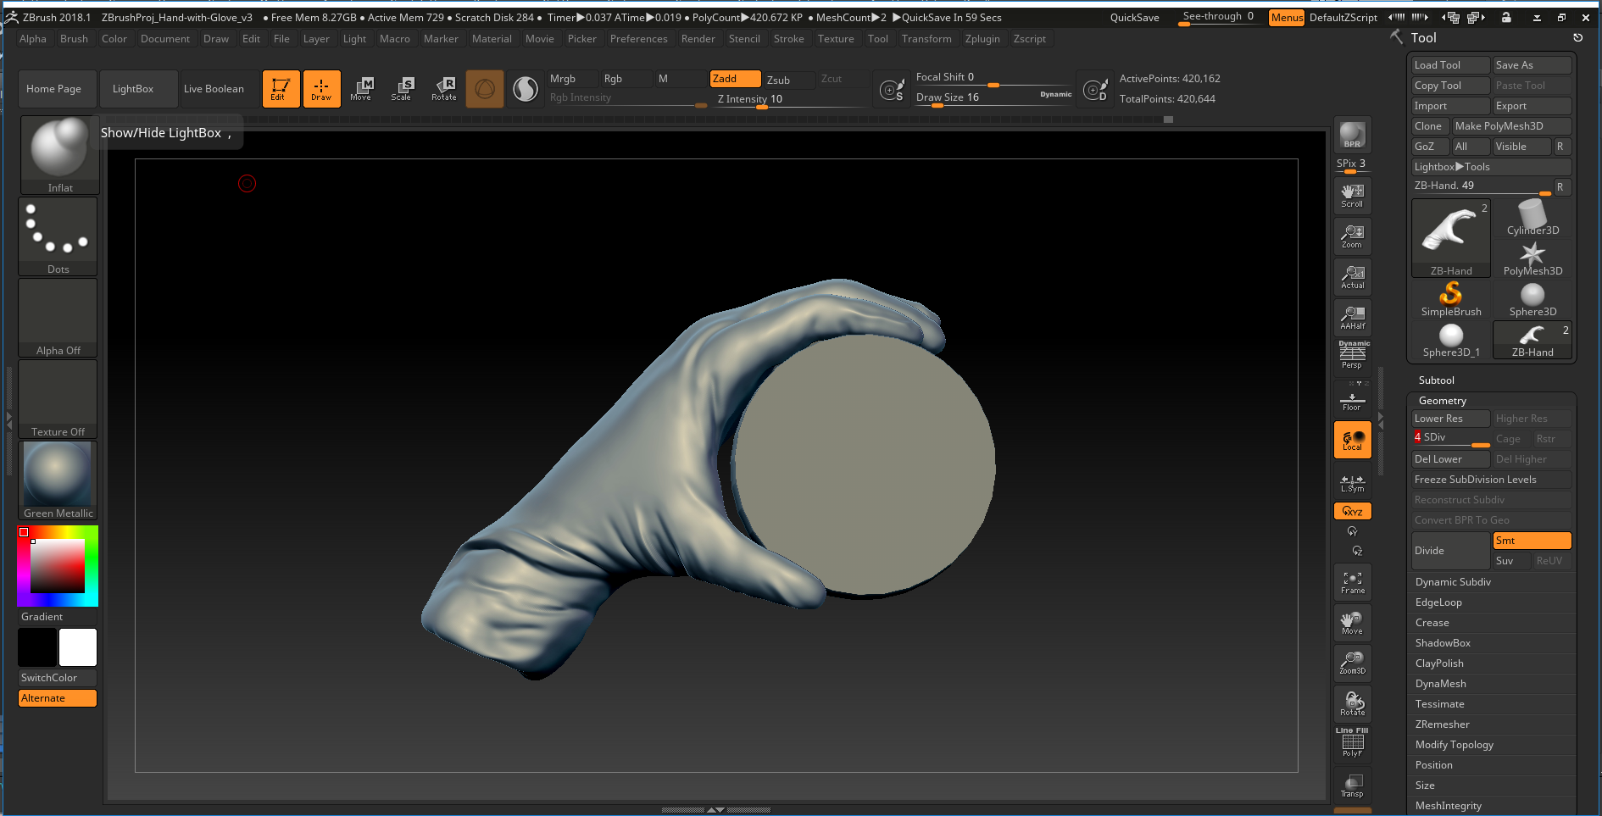Select the Scale transform tool
The height and width of the screenshot is (816, 1602).
pos(402,88)
